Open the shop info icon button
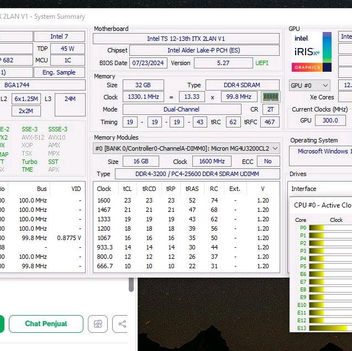 coord(98,324)
